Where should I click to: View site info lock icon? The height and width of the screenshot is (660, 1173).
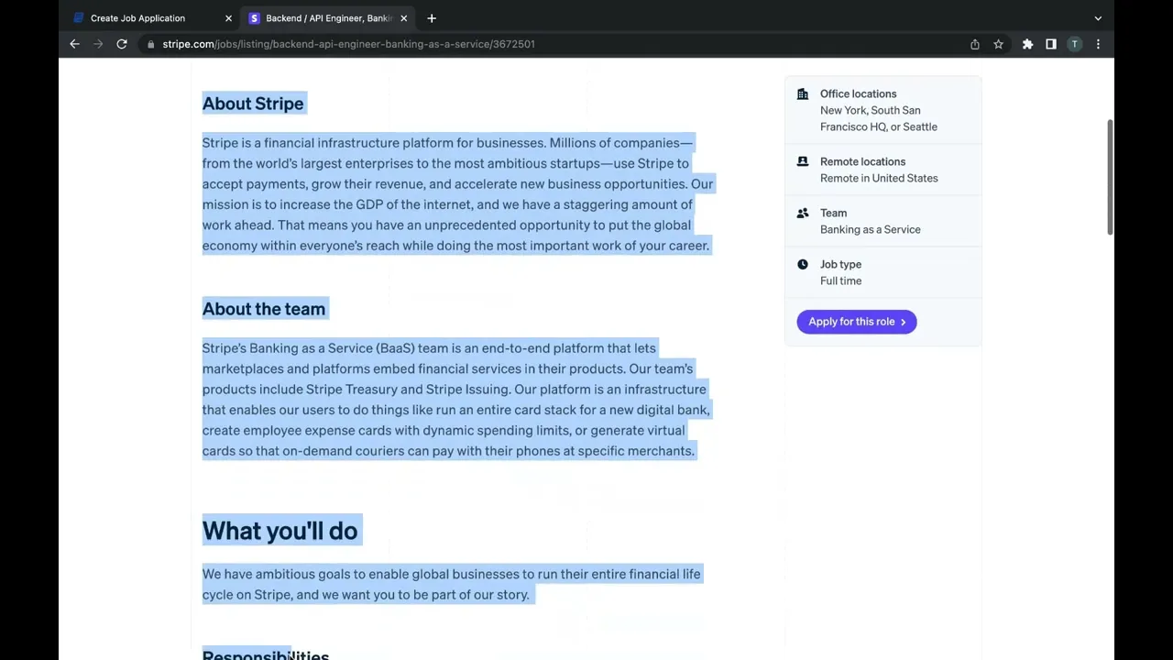coord(151,44)
